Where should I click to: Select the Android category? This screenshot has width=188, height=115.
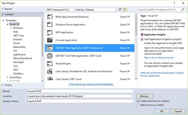coord(17,40)
